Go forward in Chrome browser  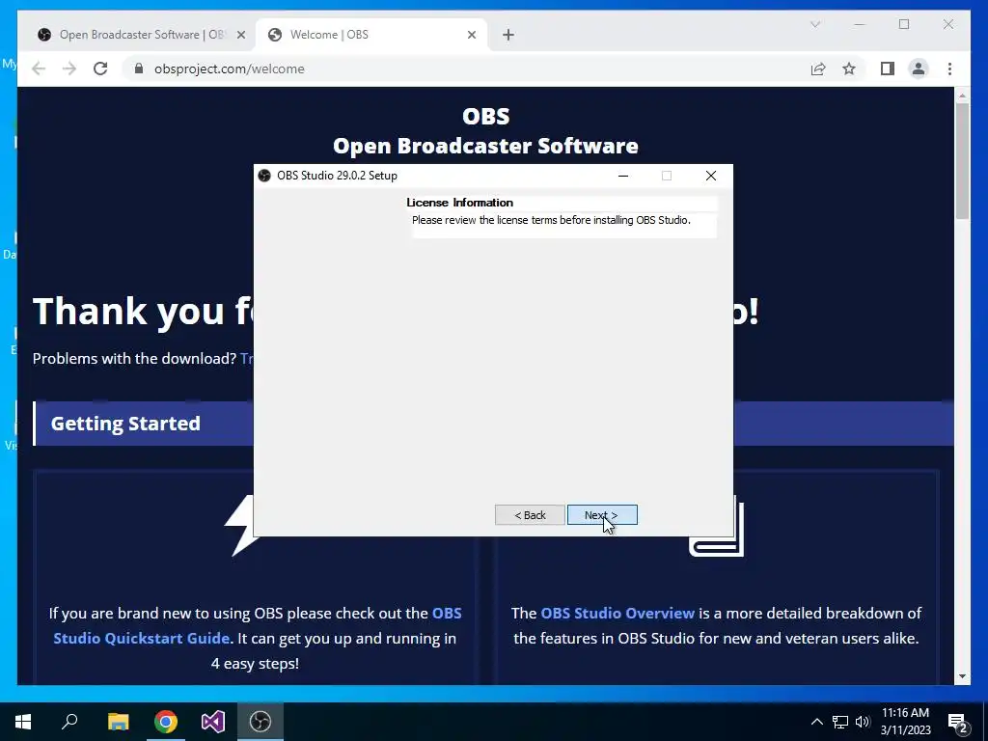pyautogui.click(x=69, y=69)
